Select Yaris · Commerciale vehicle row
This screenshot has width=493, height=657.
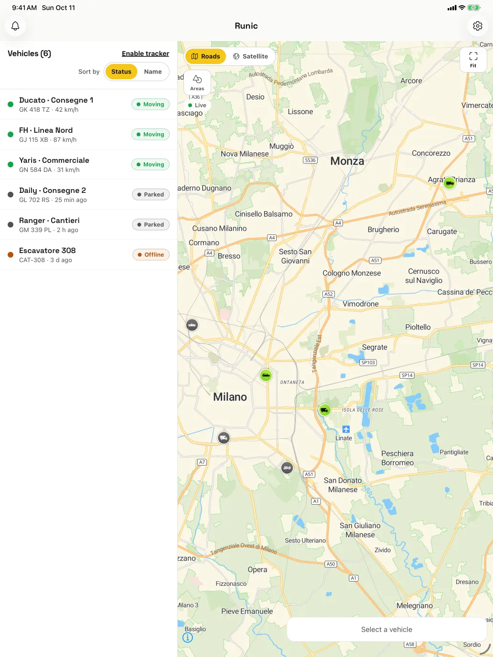point(88,164)
